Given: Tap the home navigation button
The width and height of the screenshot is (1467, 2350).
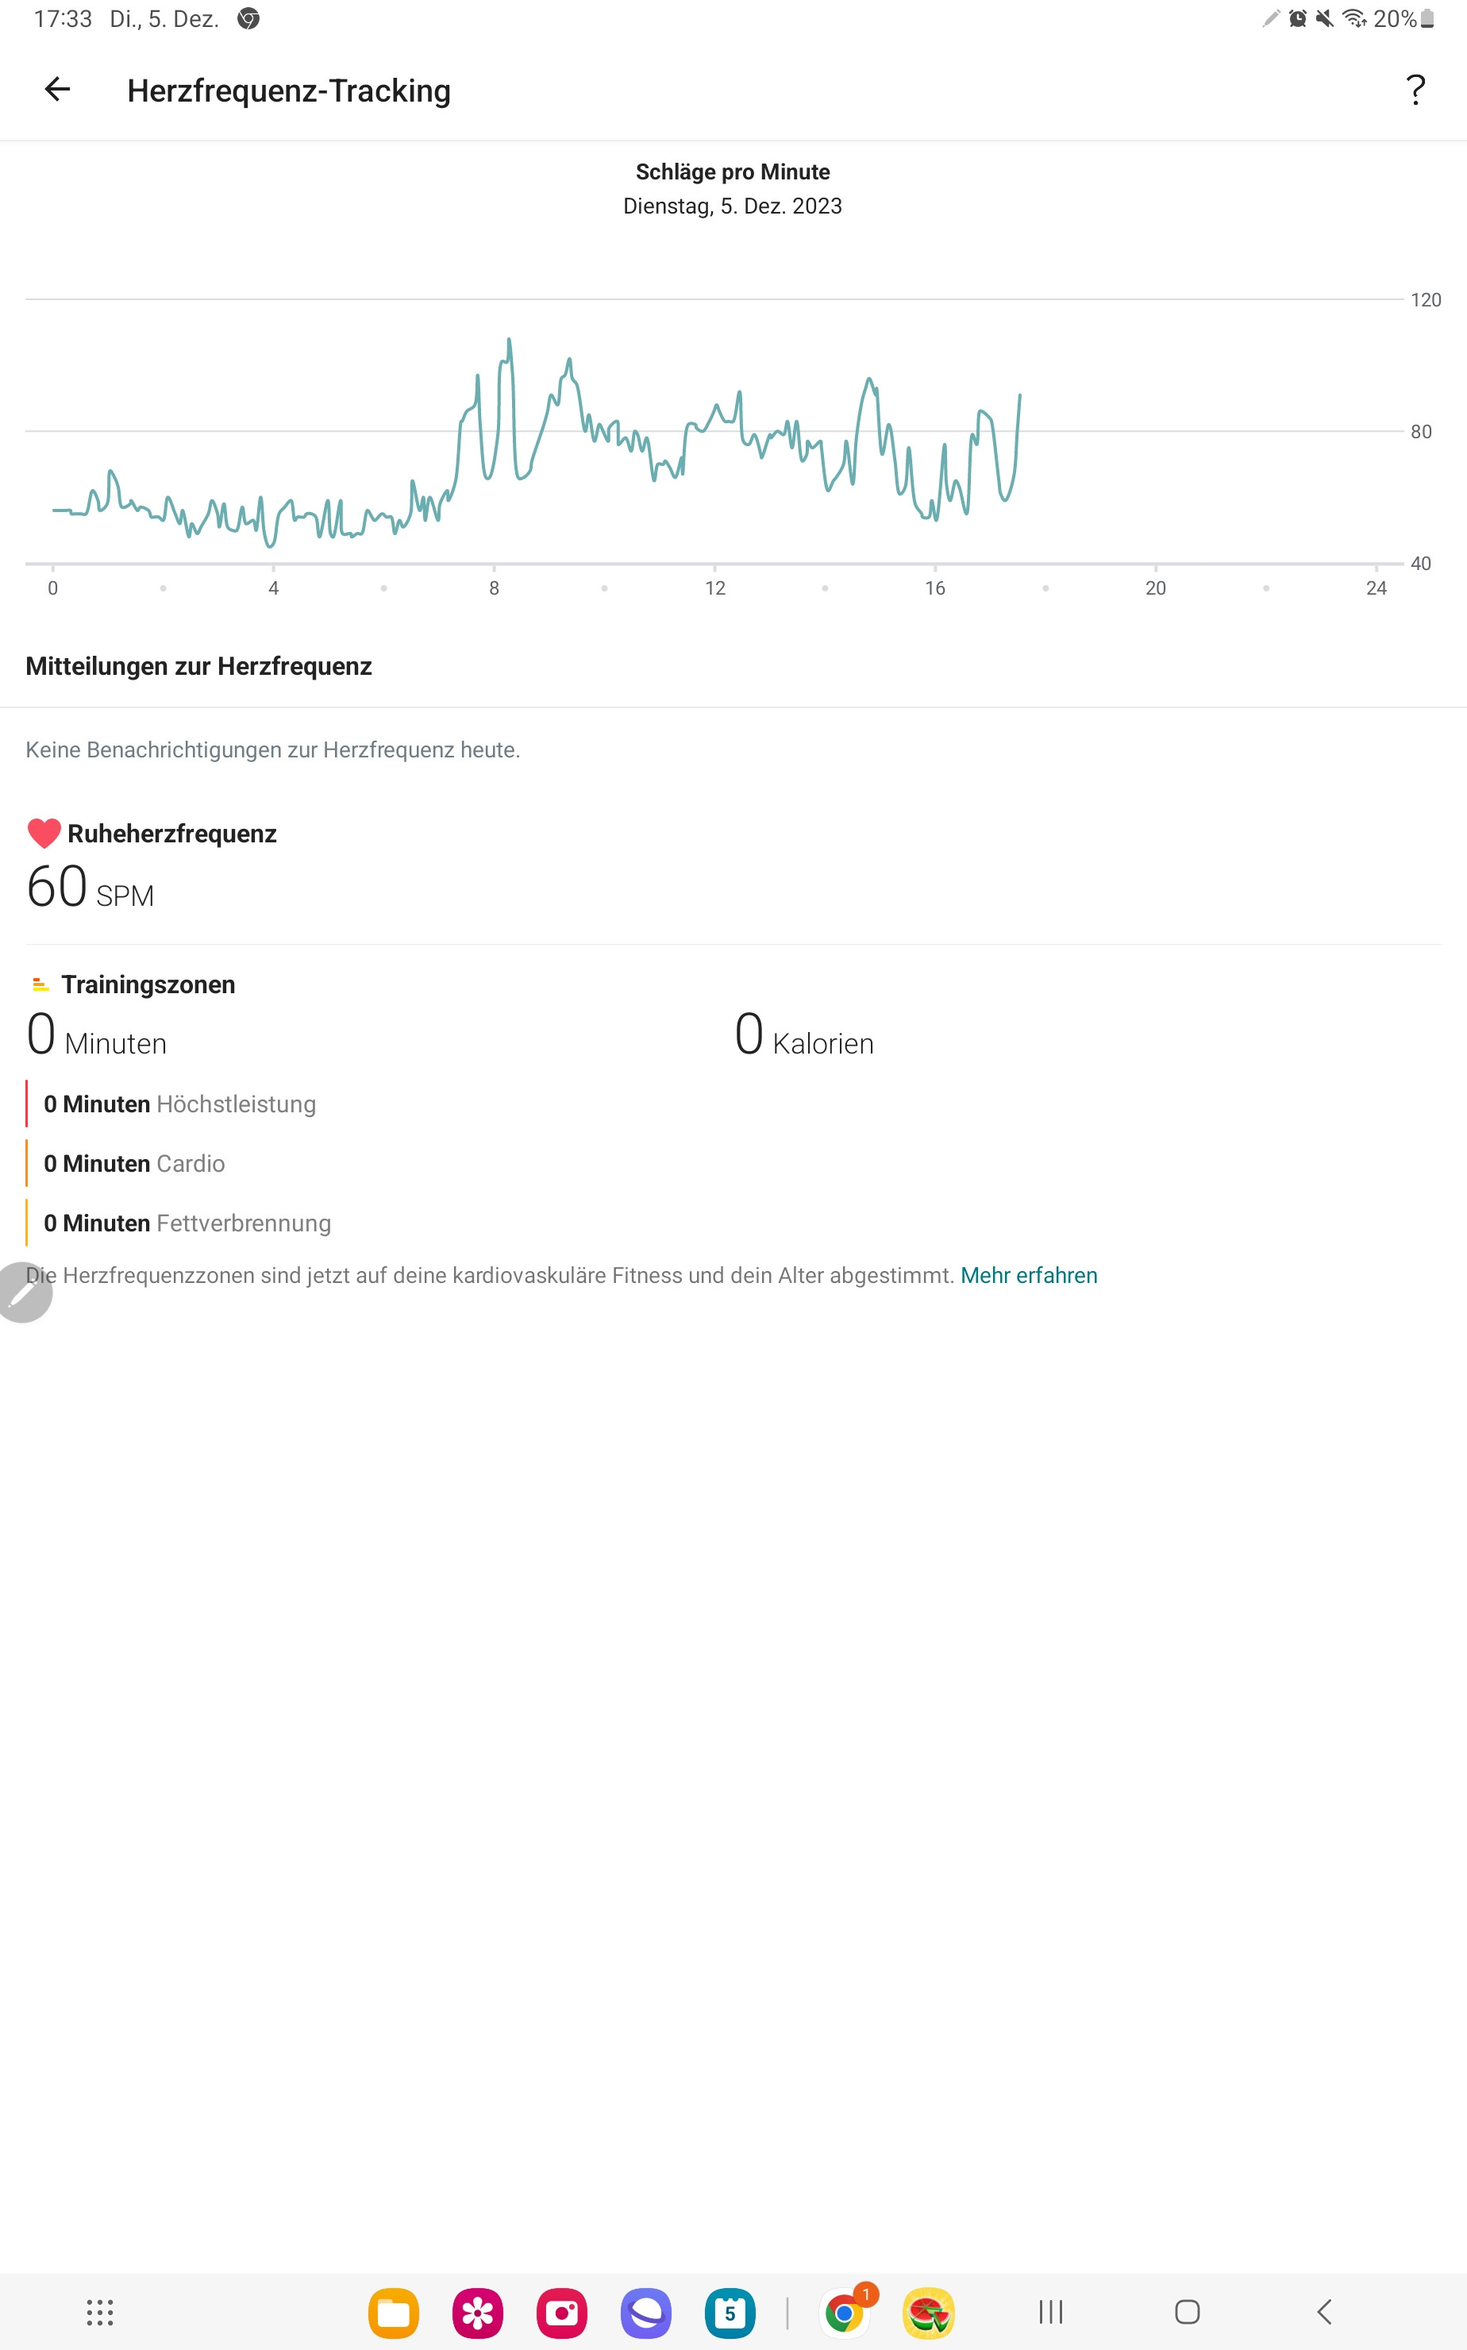Looking at the screenshot, I should tap(1187, 2312).
